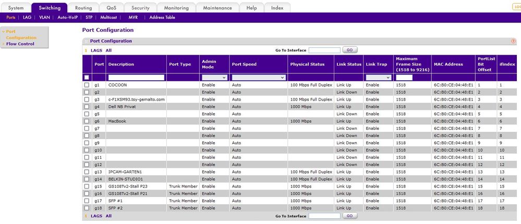The width and height of the screenshot is (521, 224).
Task: Click the top LAGS link
Action: click(96, 51)
